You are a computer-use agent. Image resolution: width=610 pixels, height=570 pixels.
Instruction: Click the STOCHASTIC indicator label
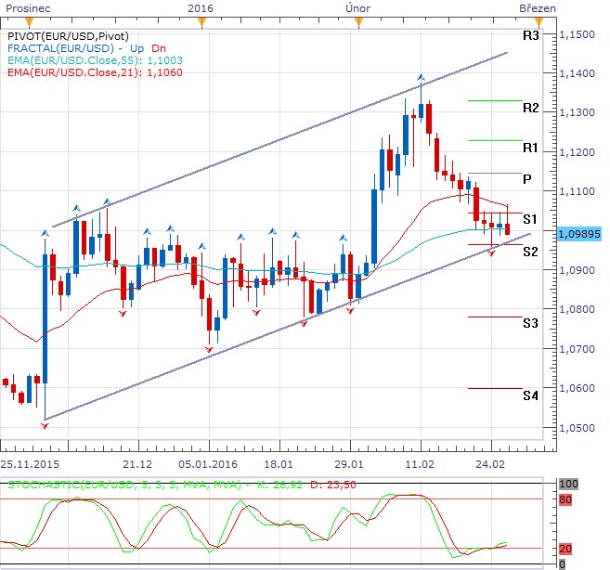pos(125,485)
